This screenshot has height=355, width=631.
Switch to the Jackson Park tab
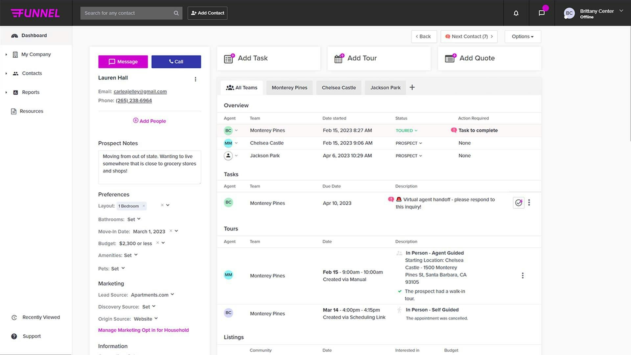pos(385,88)
